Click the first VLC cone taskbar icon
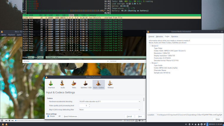Viewport: 224px width, 126px height. tap(3, 124)
